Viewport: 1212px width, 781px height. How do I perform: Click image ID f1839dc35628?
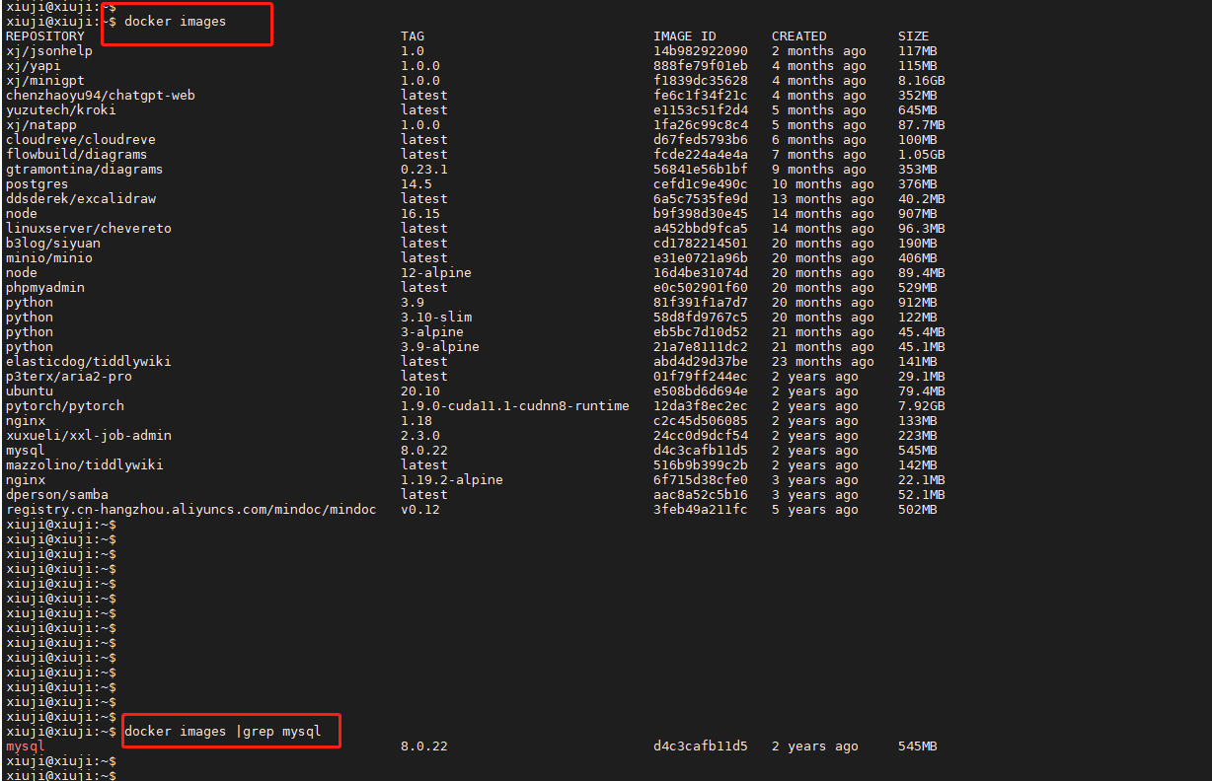click(x=701, y=80)
